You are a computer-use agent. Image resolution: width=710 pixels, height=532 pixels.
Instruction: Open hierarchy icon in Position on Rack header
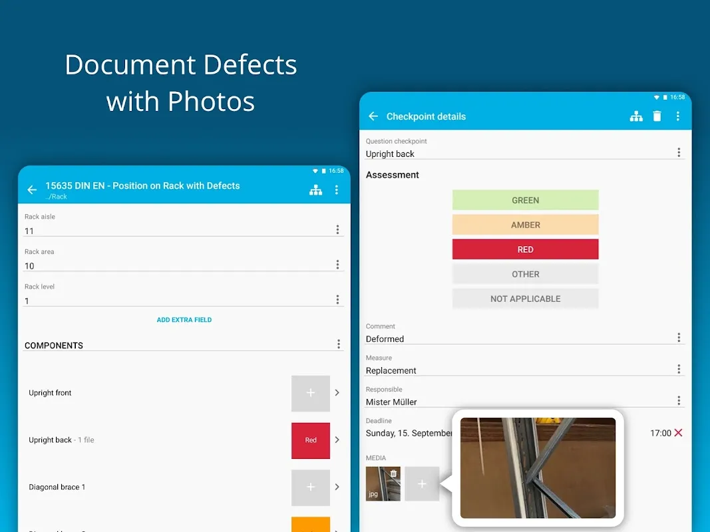pos(315,190)
